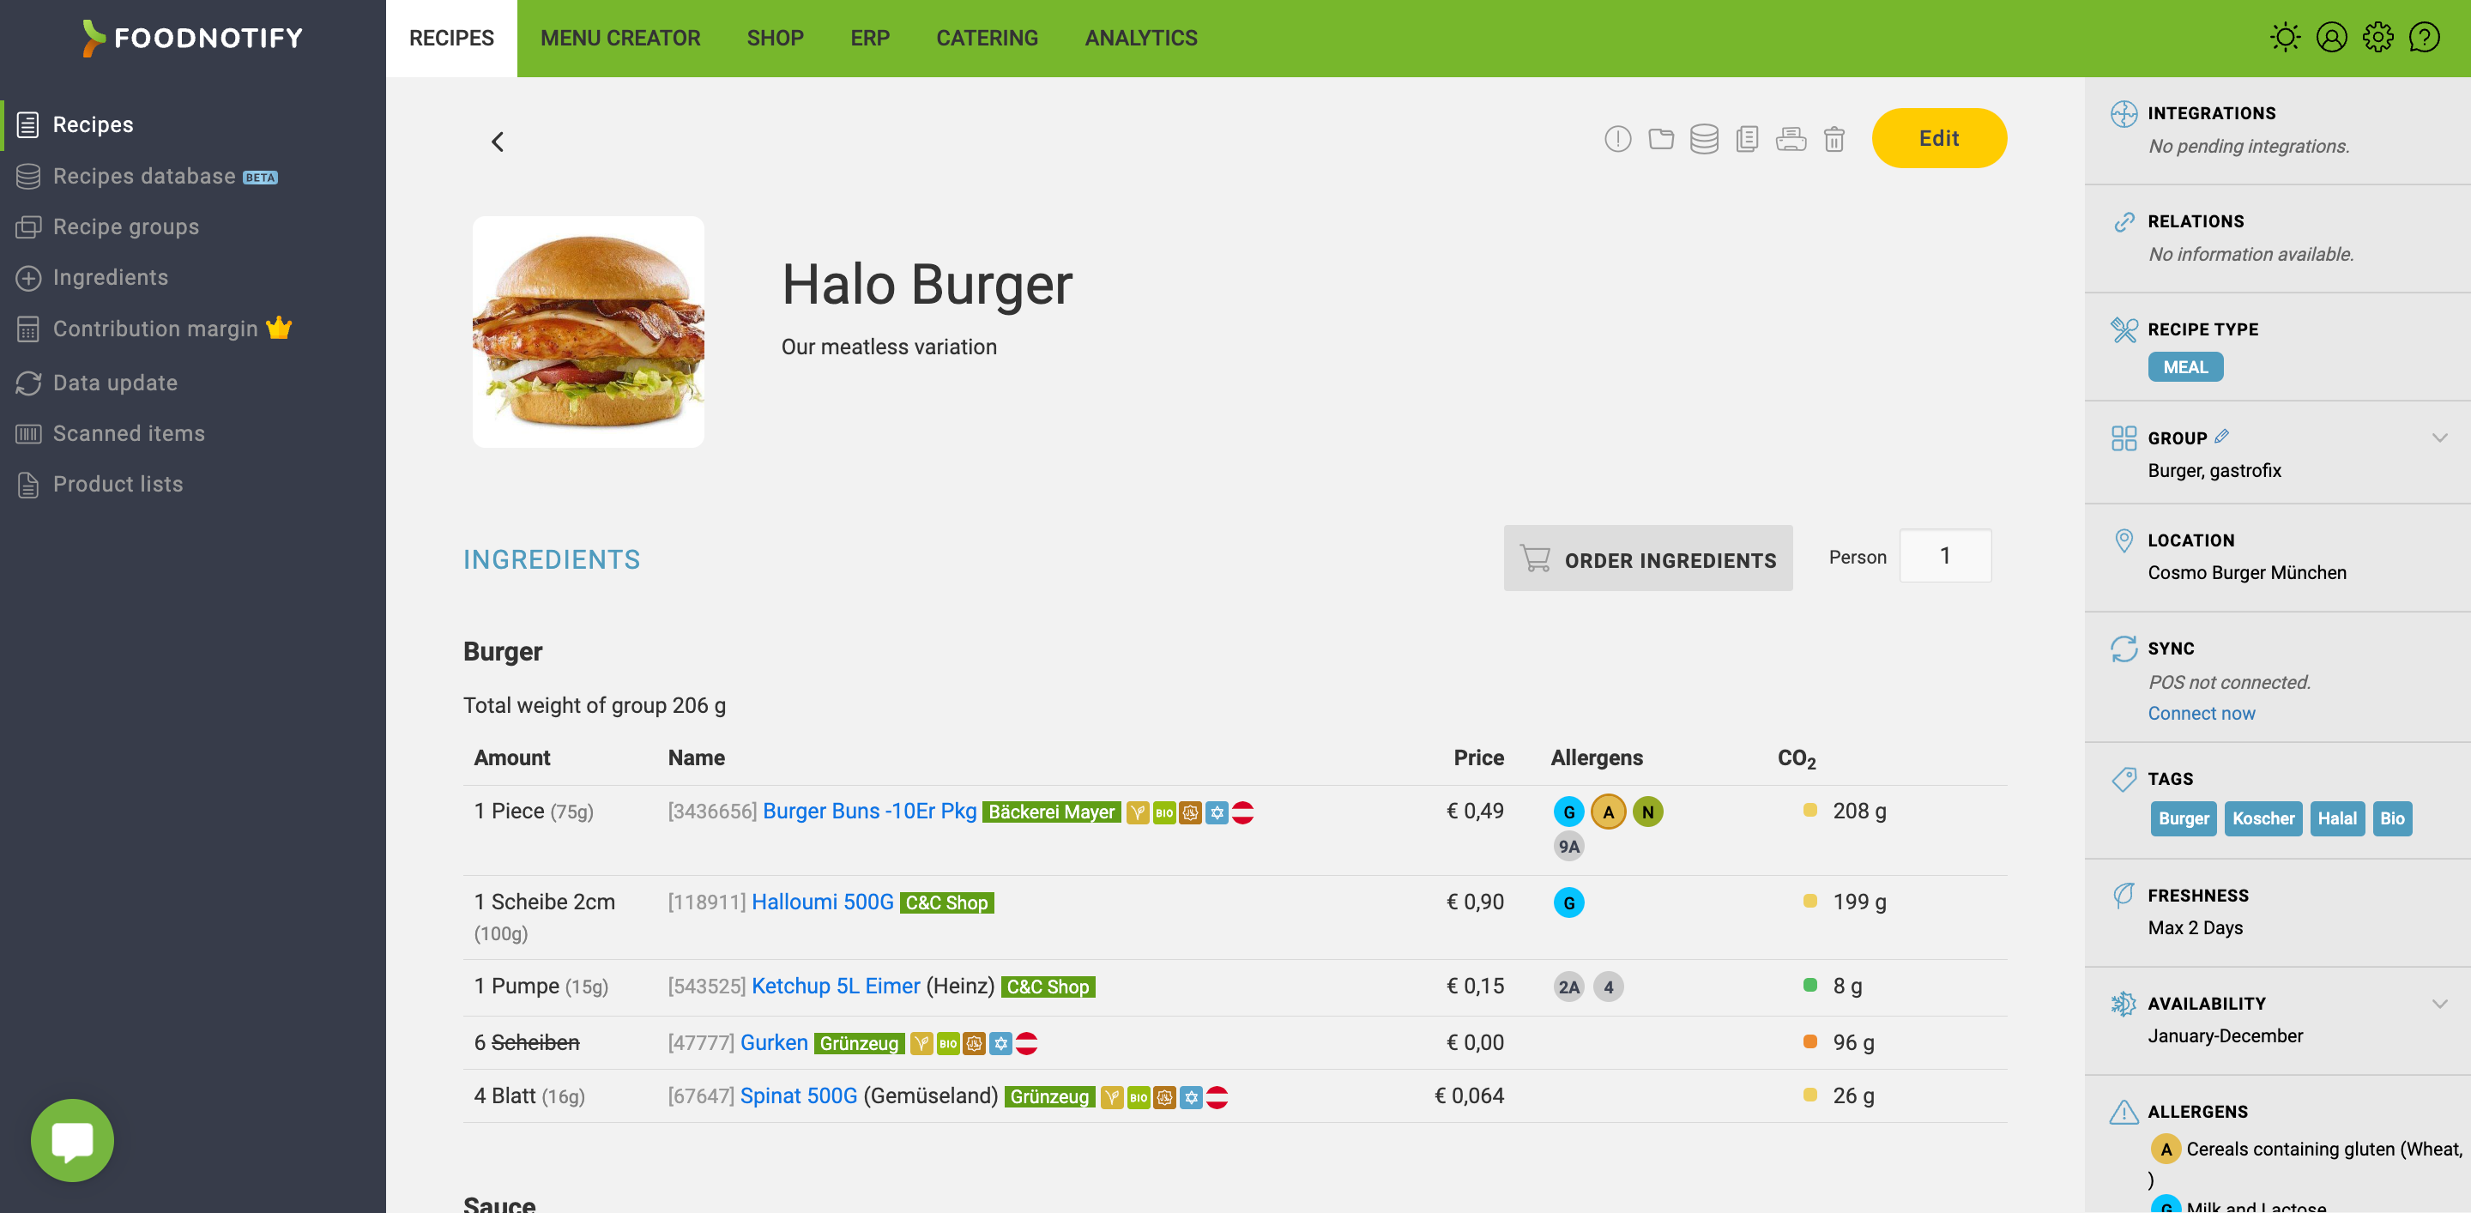Screen dimensions: 2471x1213
Task: Click the Contribution margin premium crown
Action: tap(279, 328)
